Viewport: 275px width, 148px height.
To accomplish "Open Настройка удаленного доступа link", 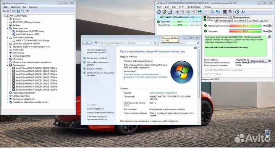I will coord(98,64).
